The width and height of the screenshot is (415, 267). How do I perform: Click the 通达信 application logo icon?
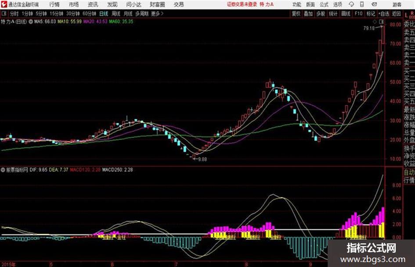click(x=4, y=4)
